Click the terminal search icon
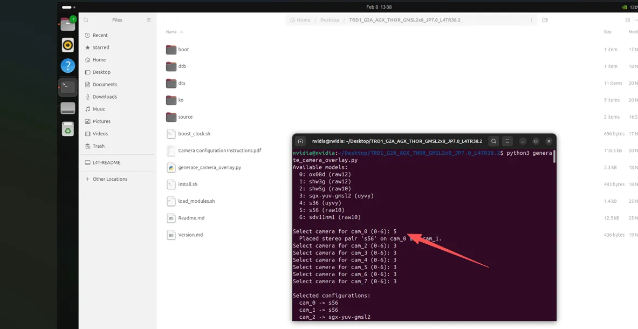 point(493,141)
